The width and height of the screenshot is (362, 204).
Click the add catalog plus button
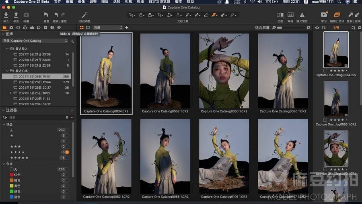72,41
